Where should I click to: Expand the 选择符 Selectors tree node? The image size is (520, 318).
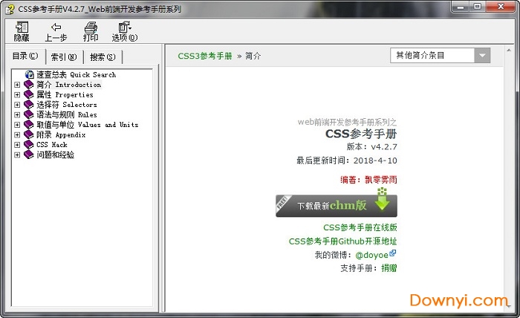17,105
